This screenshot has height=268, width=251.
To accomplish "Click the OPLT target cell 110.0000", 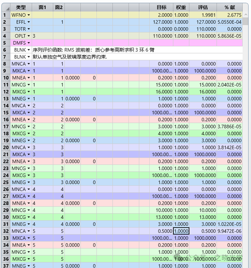I will (162, 36).
